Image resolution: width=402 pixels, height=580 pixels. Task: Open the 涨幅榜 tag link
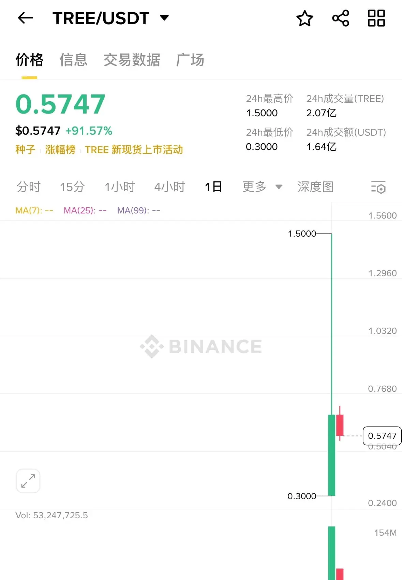60,150
